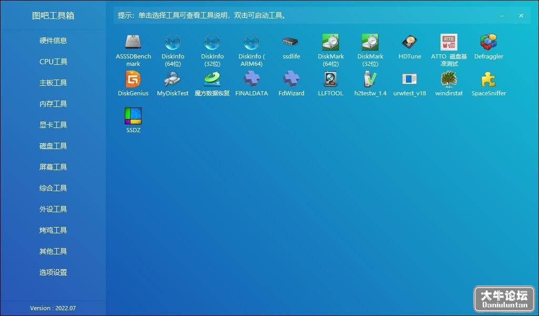The height and width of the screenshot is (316, 539).
Task: Click the 魔方数据恢复 icon
Action: (x=212, y=79)
